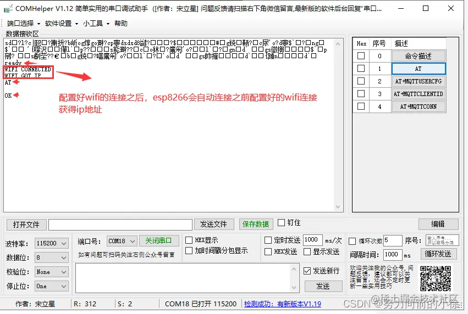Click the 定时发送 interval field 1000
468x314 pixels.
312,240
